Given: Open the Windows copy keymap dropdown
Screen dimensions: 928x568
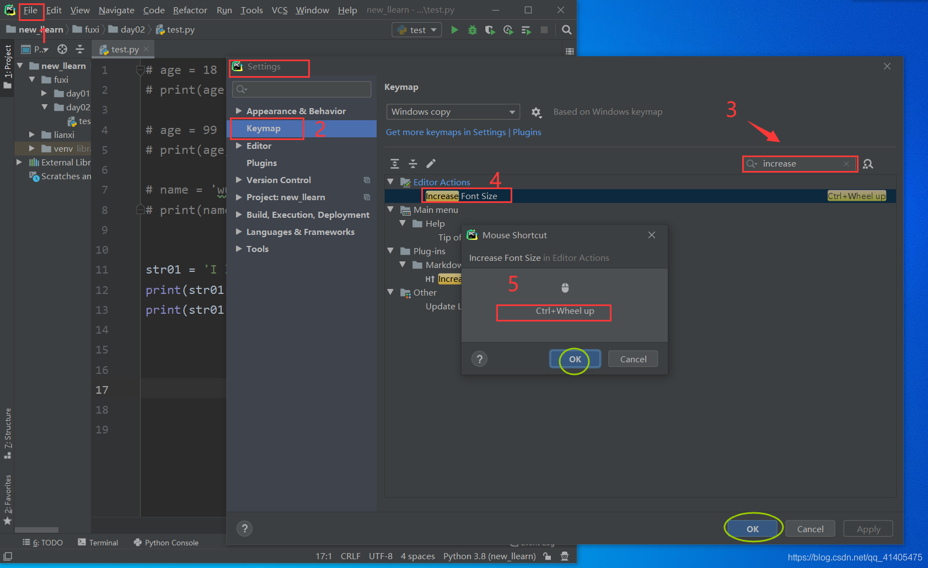Looking at the screenshot, I should tap(453, 112).
